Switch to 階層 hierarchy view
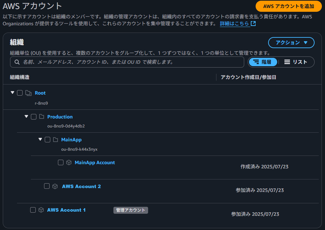The height and width of the screenshot is (230, 325). pos(263,62)
